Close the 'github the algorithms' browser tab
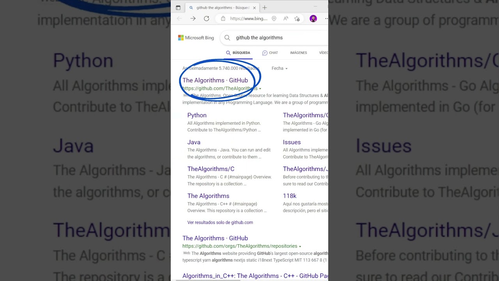The height and width of the screenshot is (281, 499). click(254, 7)
